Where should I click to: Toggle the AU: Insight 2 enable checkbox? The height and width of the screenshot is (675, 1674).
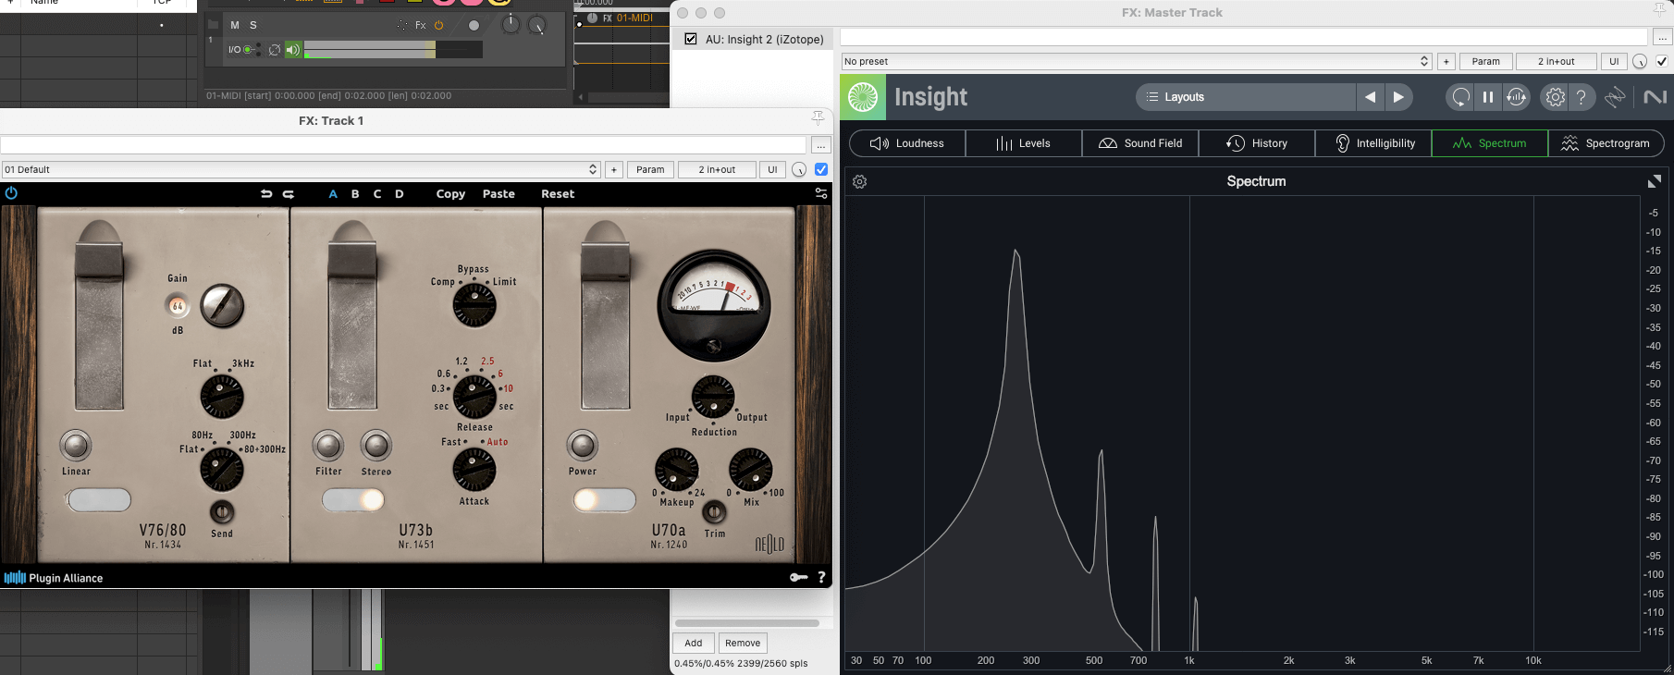pyautogui.click(x=691, y=39)
